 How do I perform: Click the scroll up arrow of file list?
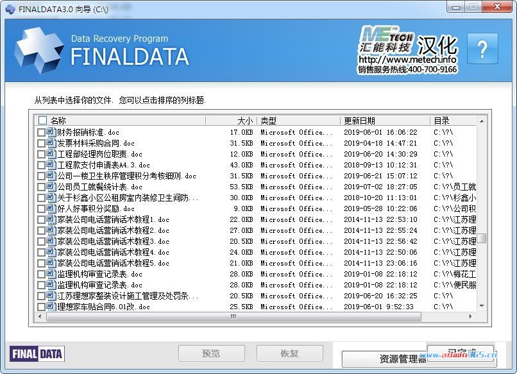[482, 121]
